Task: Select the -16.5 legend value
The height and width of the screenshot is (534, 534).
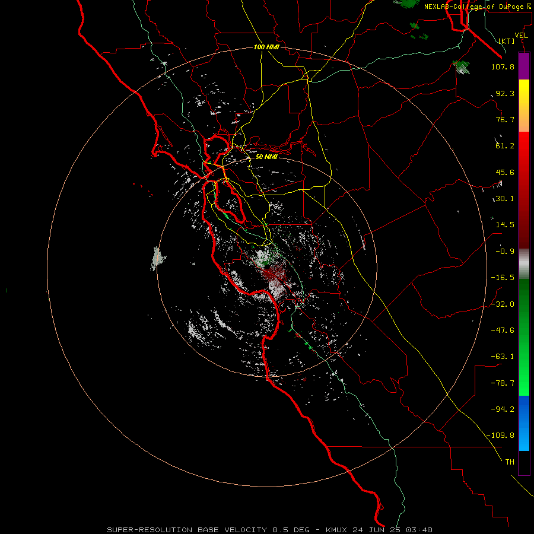Action: [503, 278]
